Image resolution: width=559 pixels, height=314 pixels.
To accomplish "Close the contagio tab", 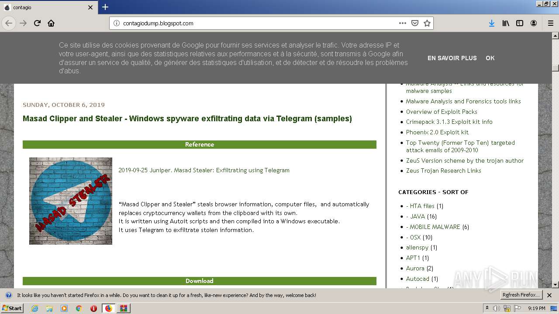I will click(90, 7).
